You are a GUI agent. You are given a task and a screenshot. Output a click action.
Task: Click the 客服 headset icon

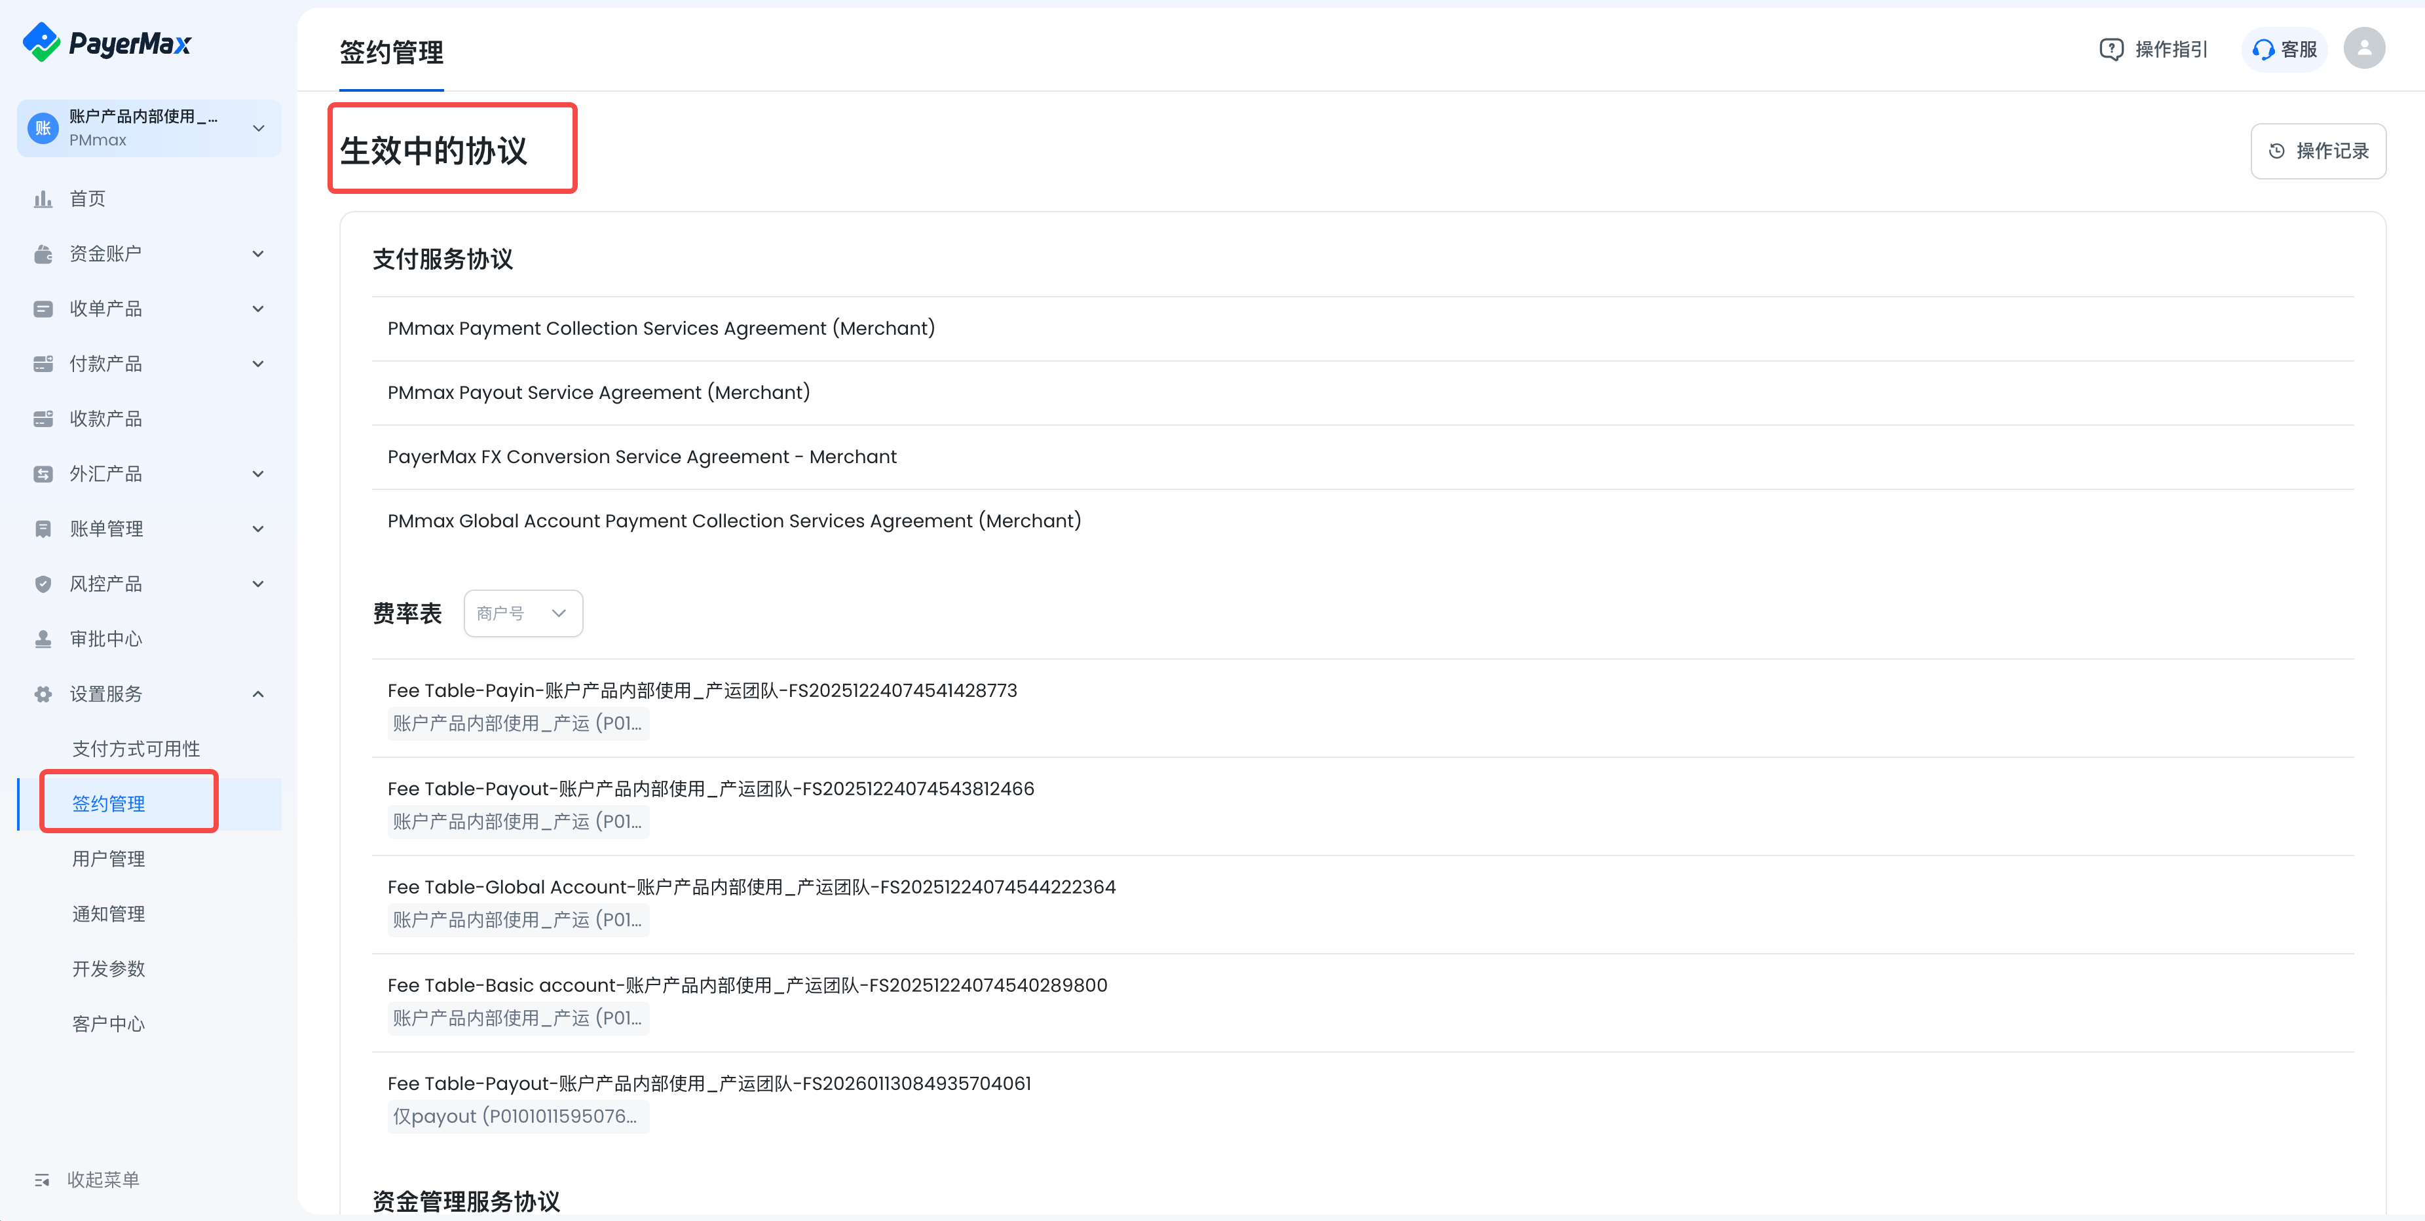click(x=2263, y=49)
